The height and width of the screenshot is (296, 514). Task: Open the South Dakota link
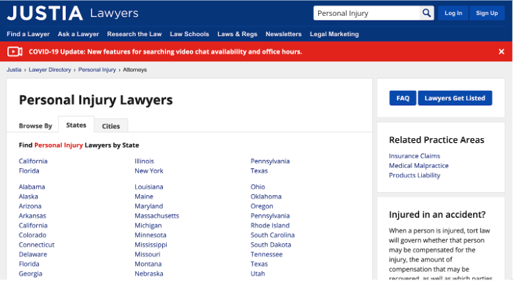pos(271,245)
